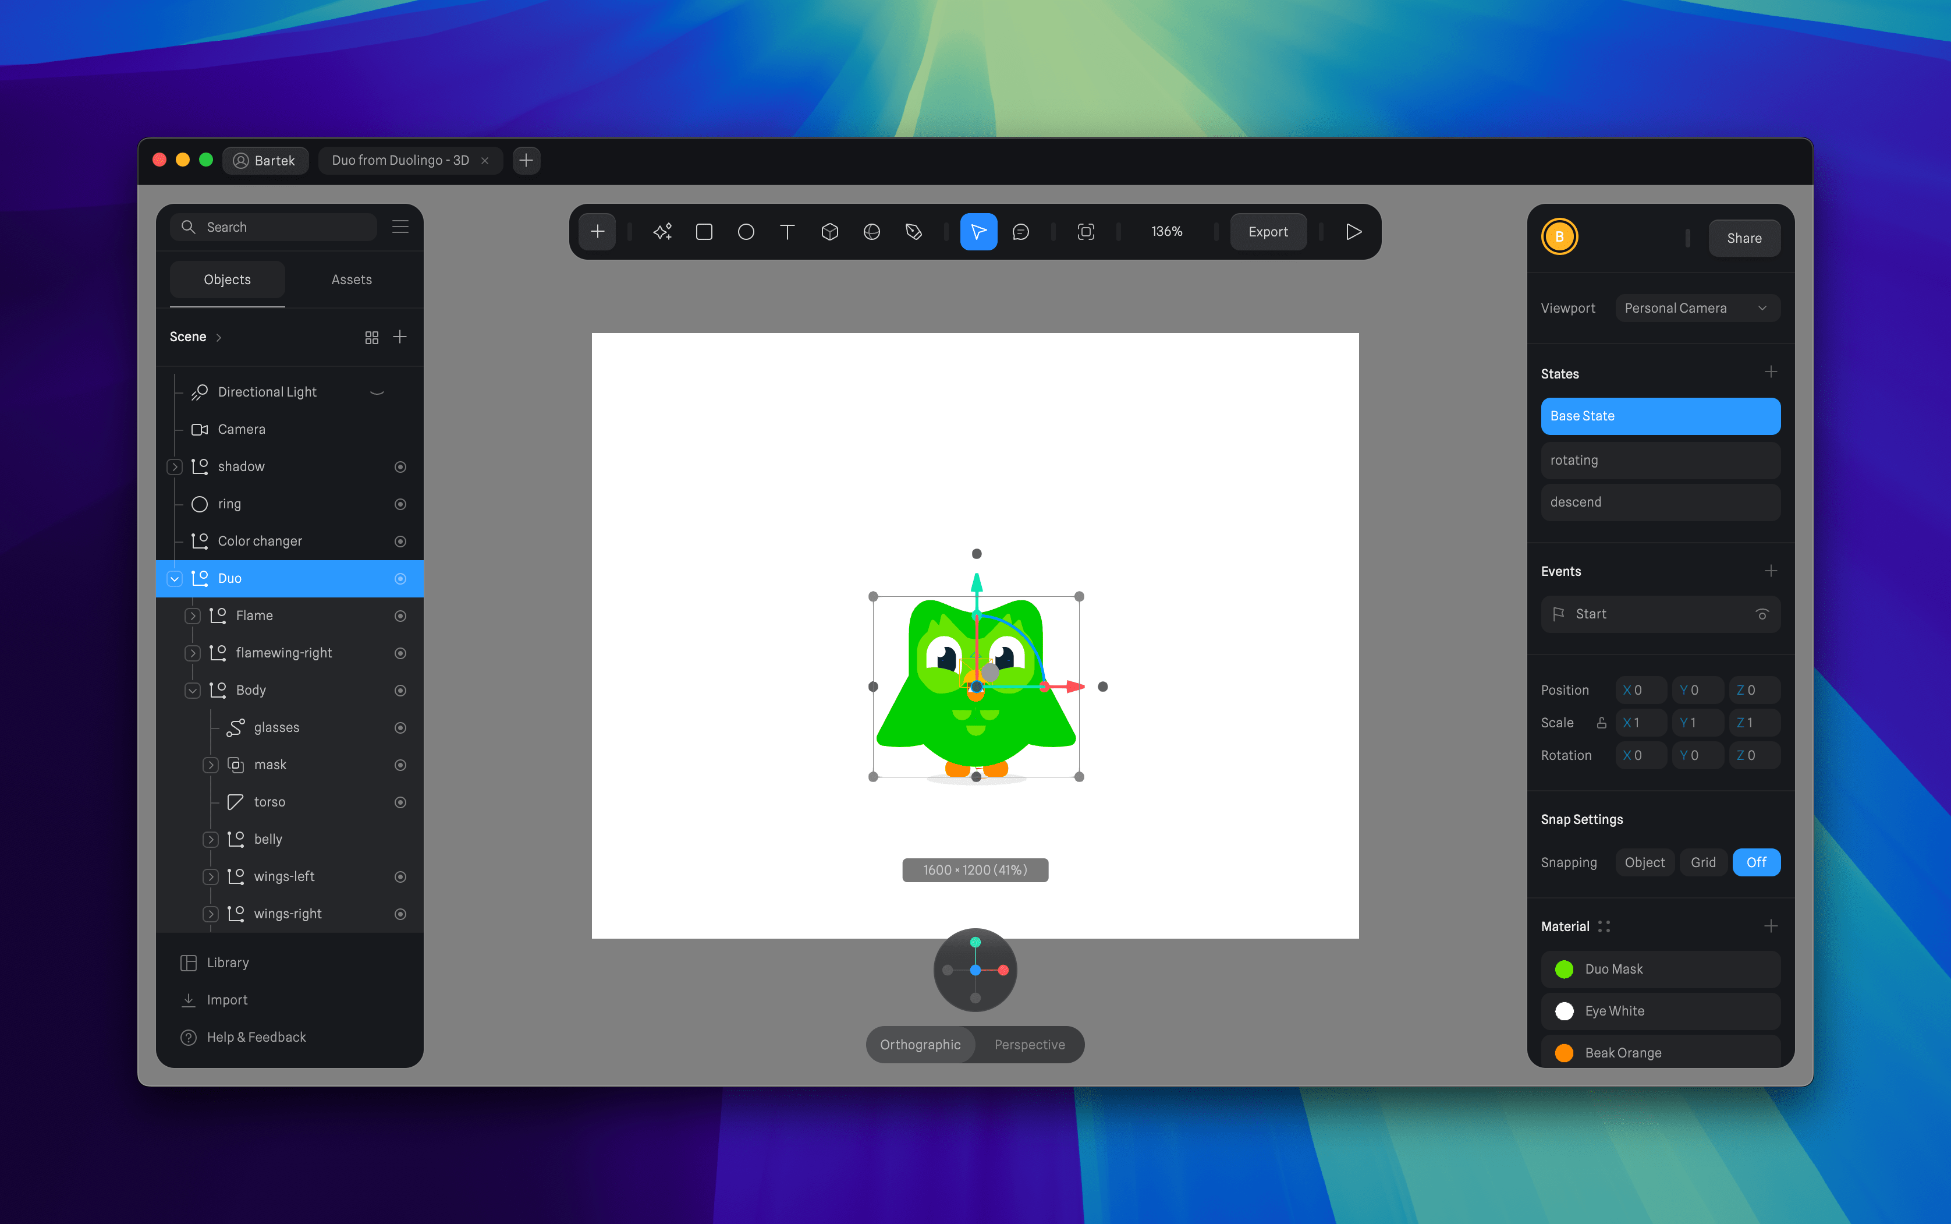The image size is (1951, 1224).
Task: Expand the flamewing-right group
Action: pyautogui.click(x=193, y=653)
